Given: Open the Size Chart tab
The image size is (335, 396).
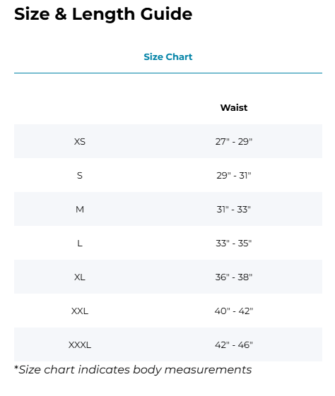Looking at the screenshot, I should (168, 57).
